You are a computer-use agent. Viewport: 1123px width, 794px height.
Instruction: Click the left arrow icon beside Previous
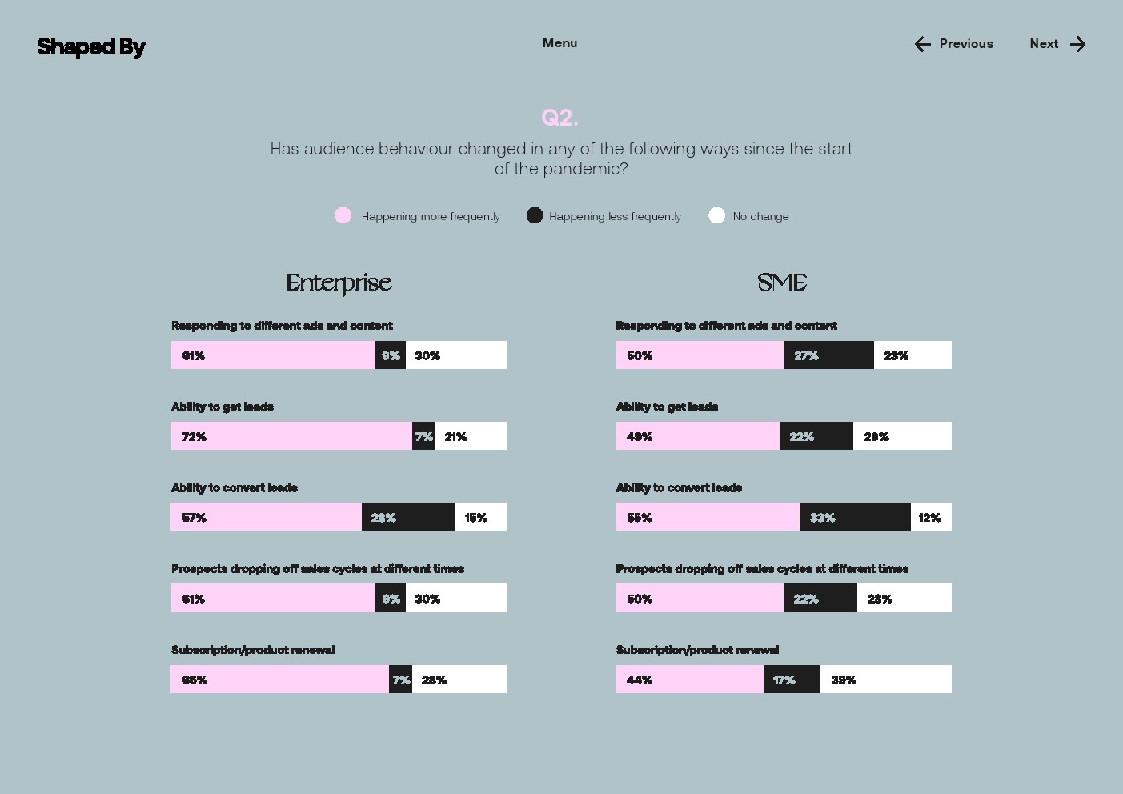click(x=922, y=44)
